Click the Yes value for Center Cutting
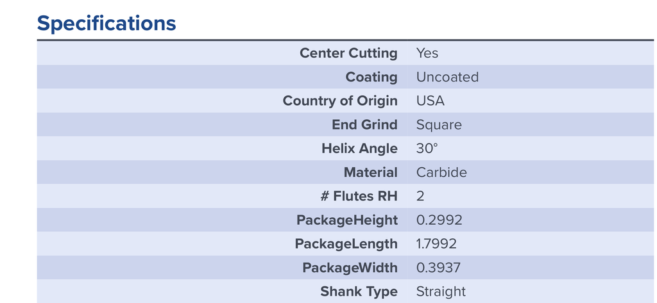 click(427, 53)
